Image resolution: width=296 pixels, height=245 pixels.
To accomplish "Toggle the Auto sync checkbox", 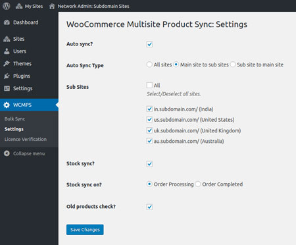I will 149,44.
